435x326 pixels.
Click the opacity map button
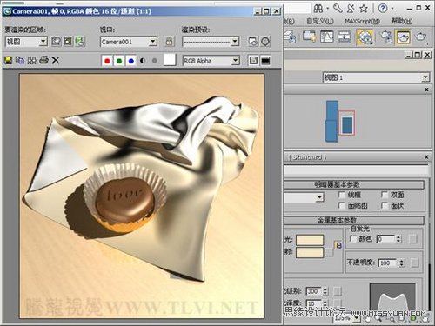414,263
